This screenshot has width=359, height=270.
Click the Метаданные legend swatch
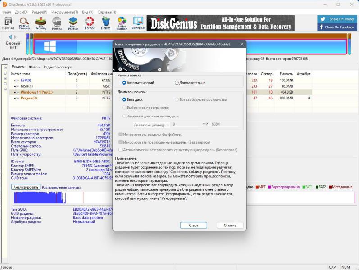(x=330, y=187)
